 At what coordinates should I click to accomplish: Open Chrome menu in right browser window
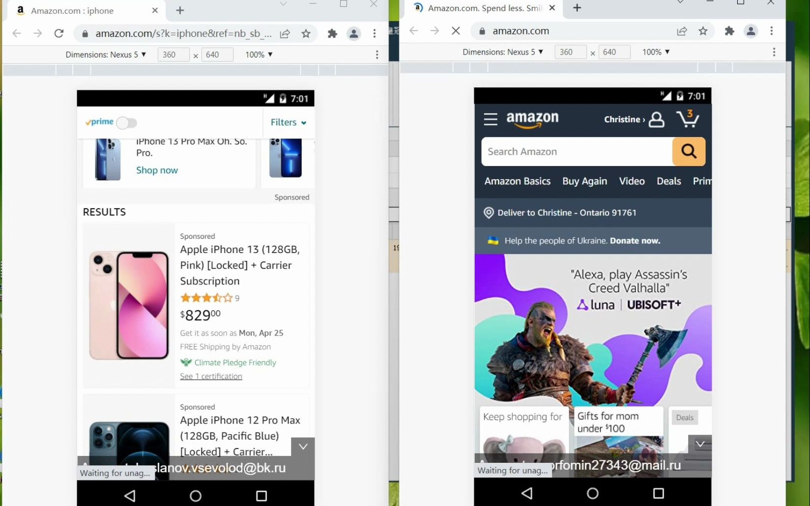tap(772, 31)
